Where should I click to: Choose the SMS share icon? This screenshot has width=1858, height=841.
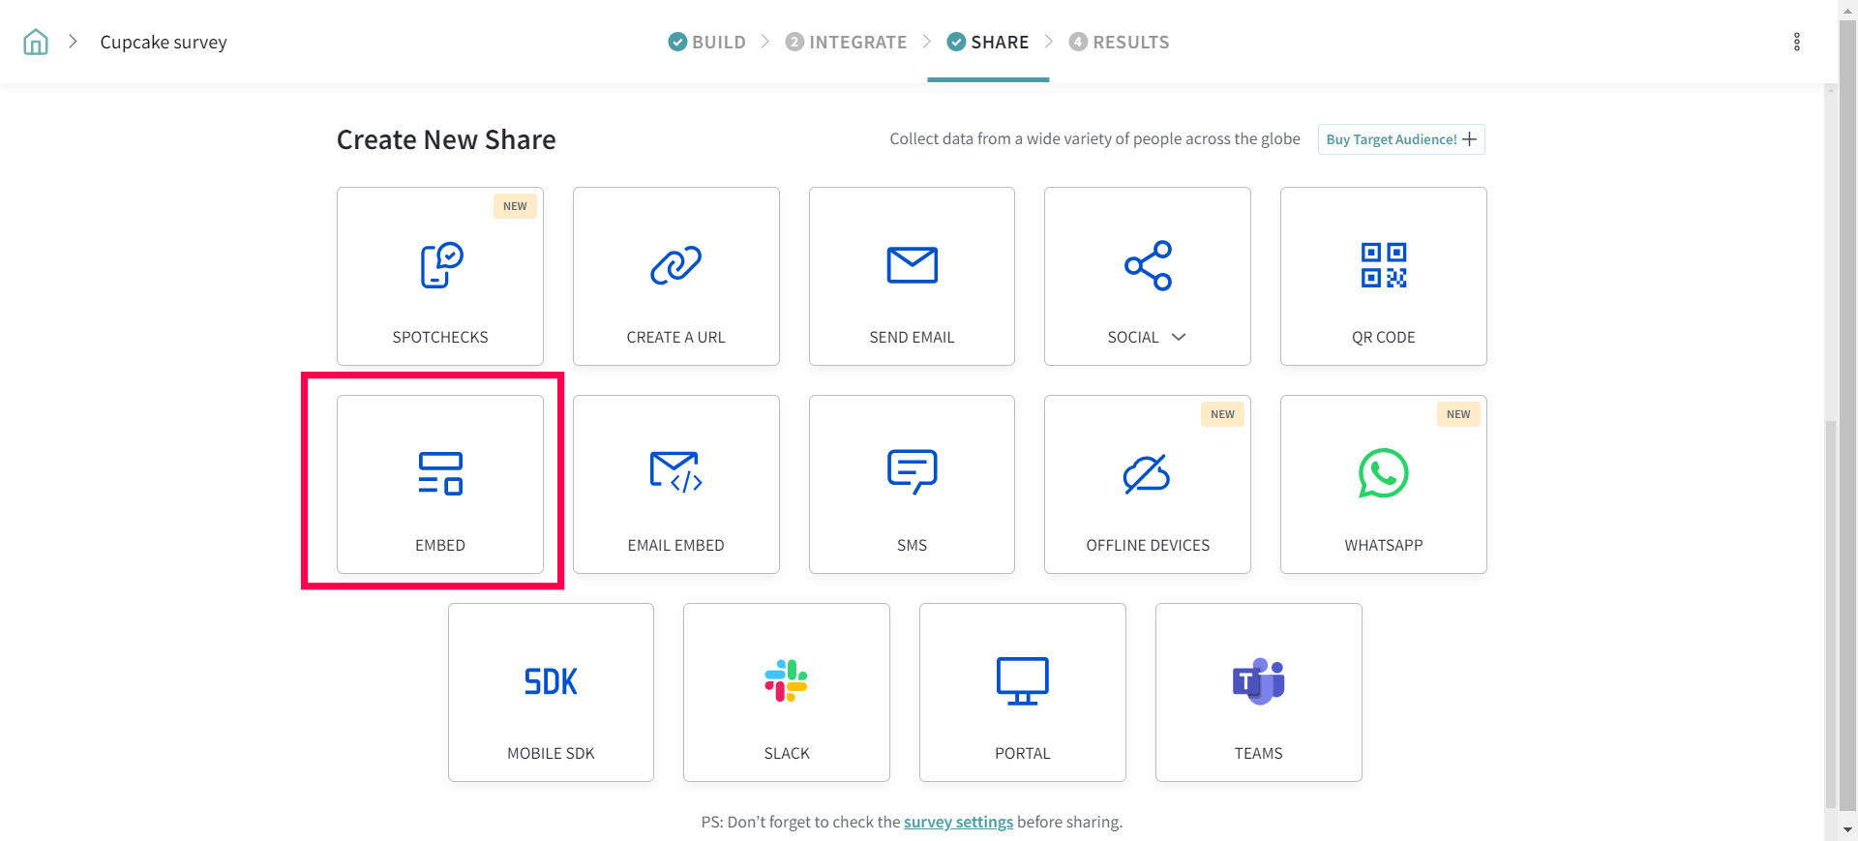(912, 472)
